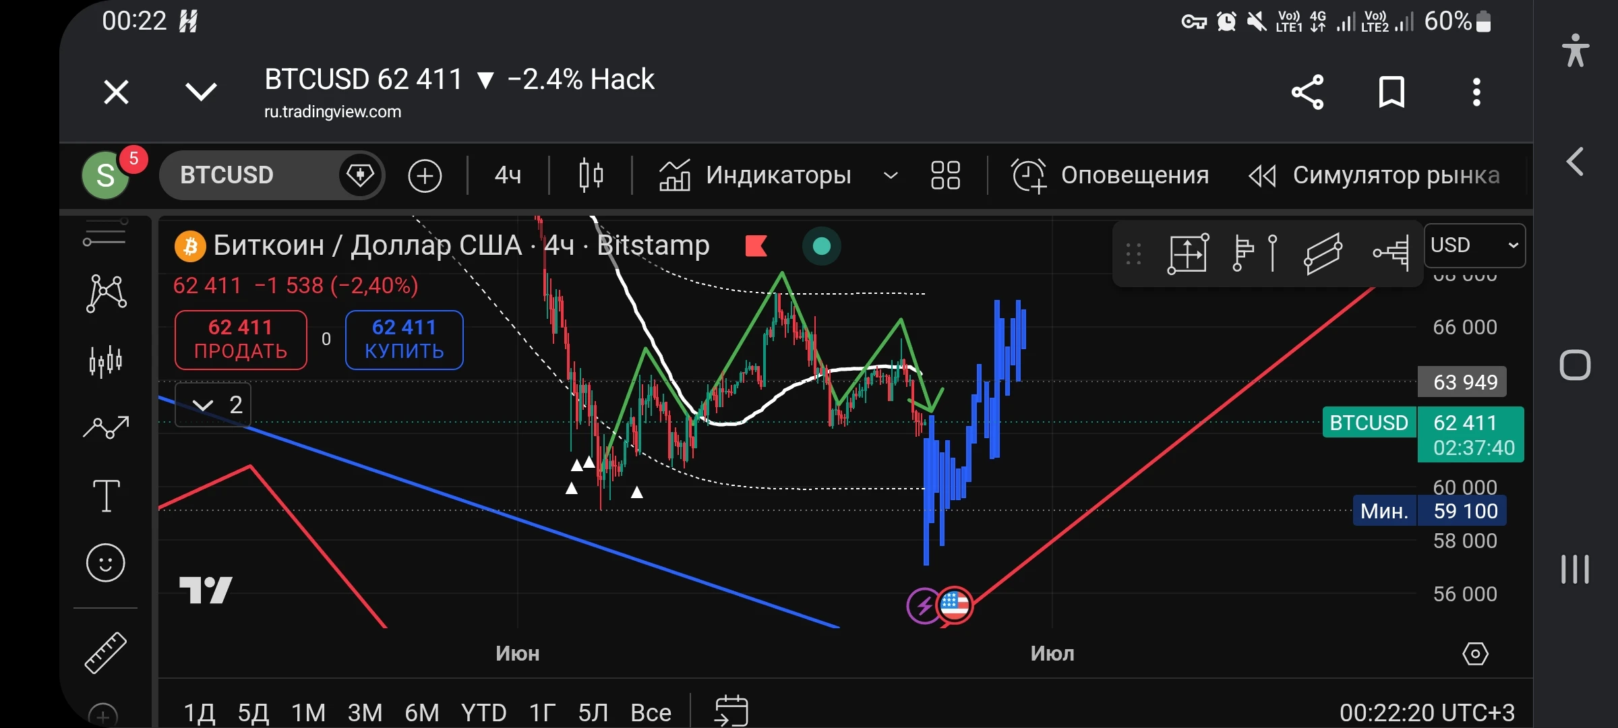Open the US flag economic event marker
Viewport: 1618px width, 728px height.
(955, 605)
